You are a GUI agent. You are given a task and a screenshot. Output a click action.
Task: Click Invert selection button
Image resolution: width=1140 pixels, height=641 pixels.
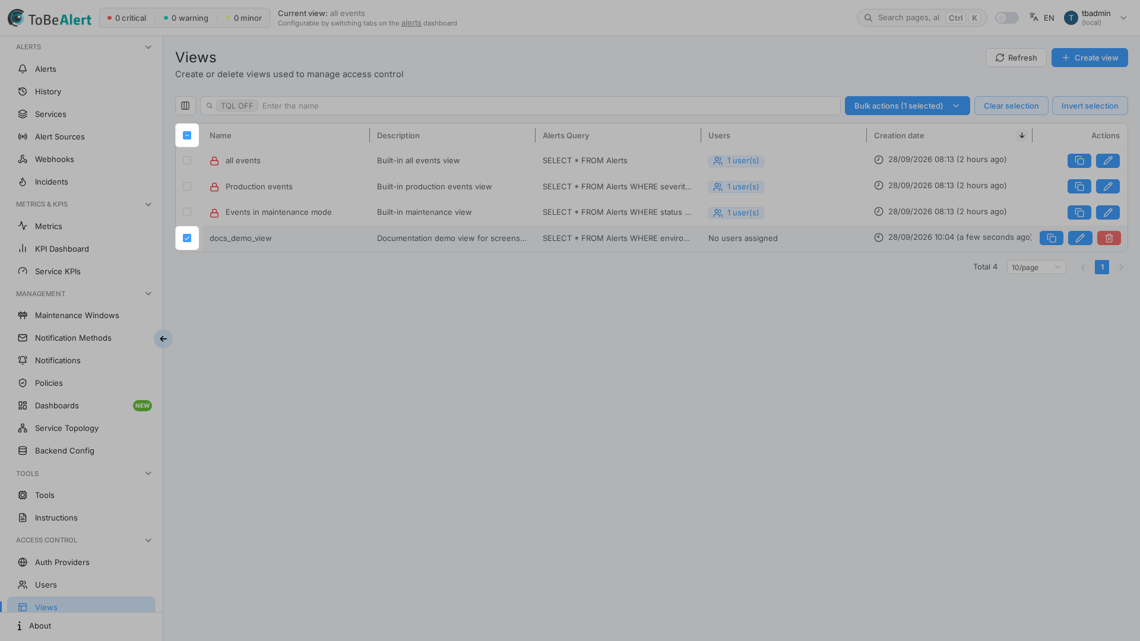point(1090,106)
